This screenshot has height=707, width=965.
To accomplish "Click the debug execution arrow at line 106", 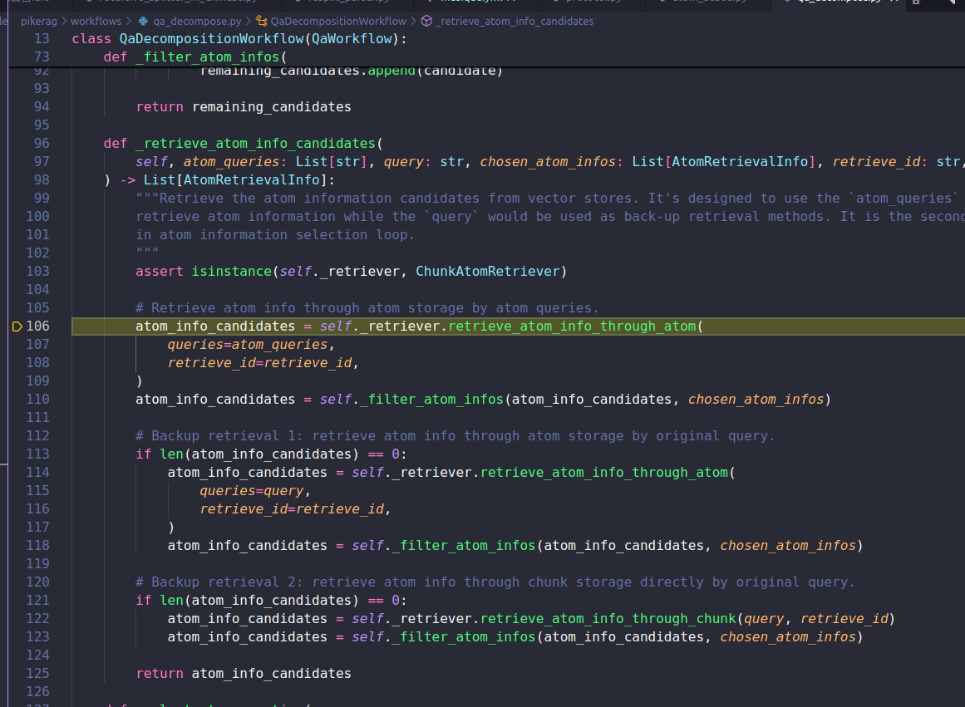I will [17, 326].
